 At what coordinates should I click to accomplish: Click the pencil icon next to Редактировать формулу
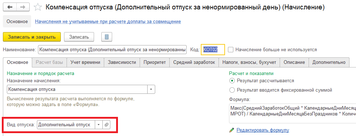232,130
